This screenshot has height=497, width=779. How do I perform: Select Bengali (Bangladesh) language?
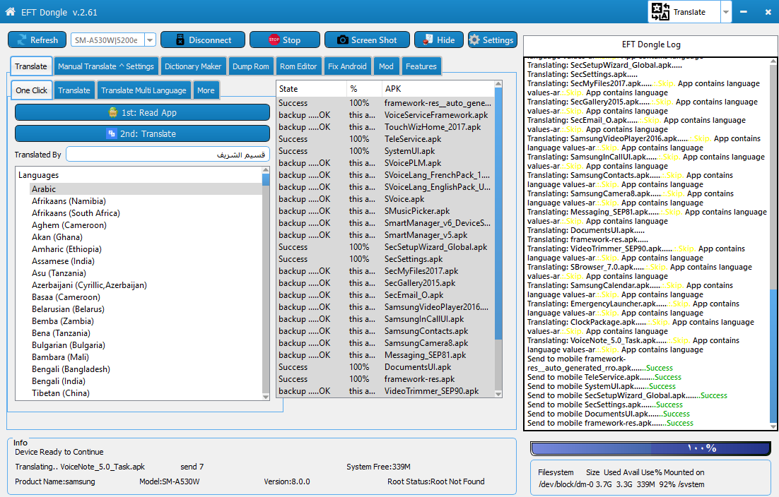tap(71, 369)
